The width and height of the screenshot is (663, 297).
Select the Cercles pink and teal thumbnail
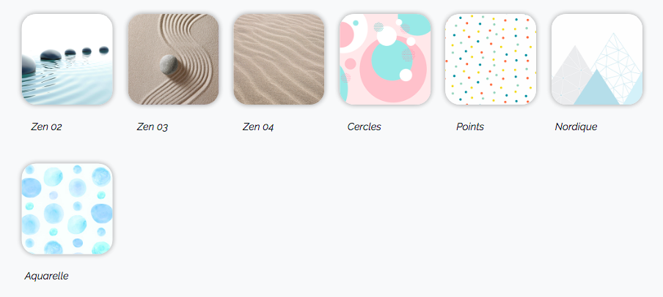point(385,59)
